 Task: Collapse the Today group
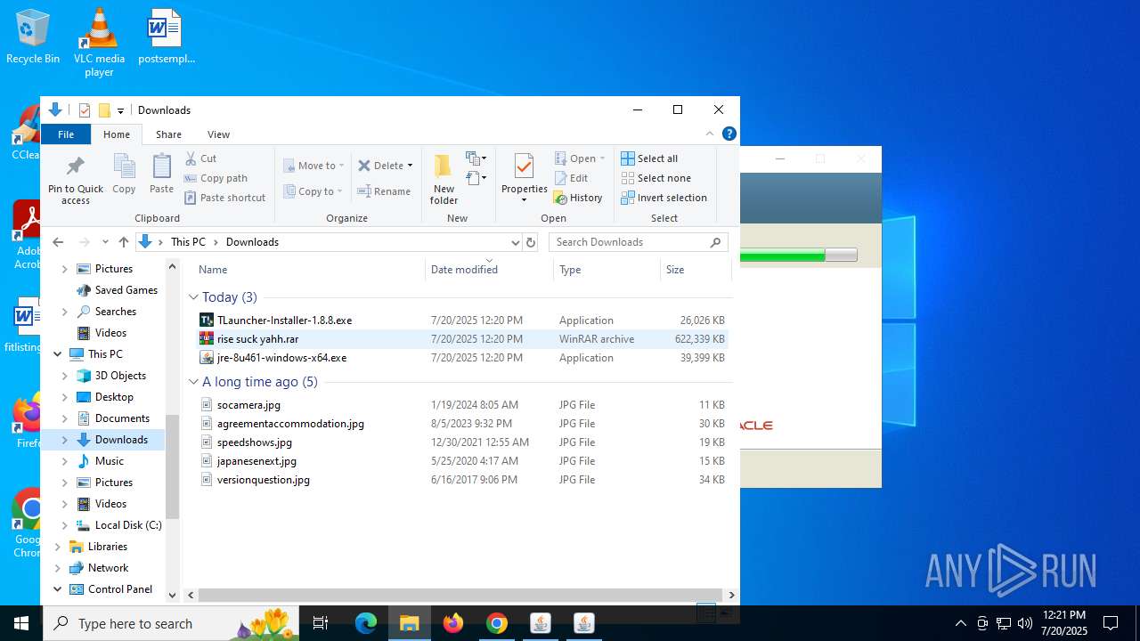point(193,297)
